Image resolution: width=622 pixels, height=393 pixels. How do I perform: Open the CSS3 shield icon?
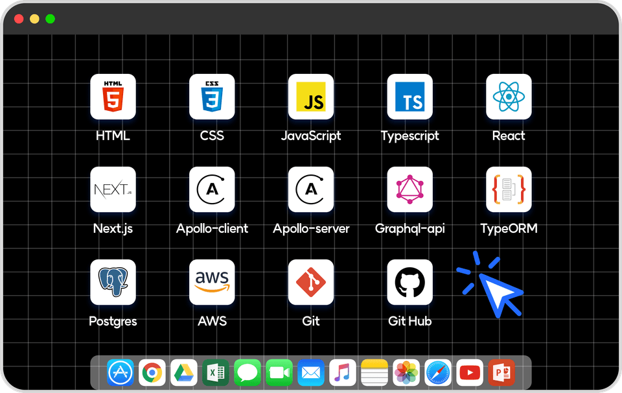[x=212, y=97]
